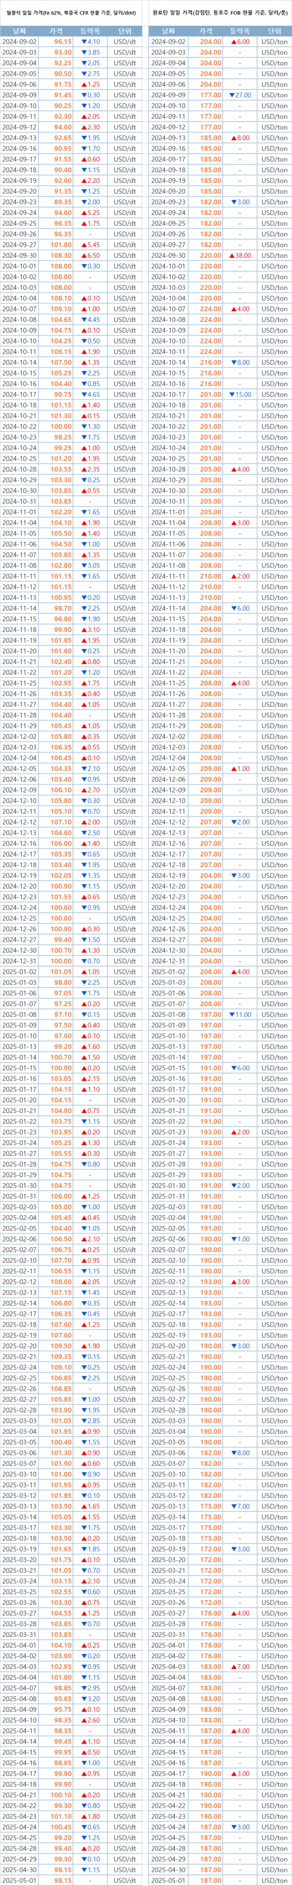Select the 날짜 header in the iron ore table

(x=19, y=31)
